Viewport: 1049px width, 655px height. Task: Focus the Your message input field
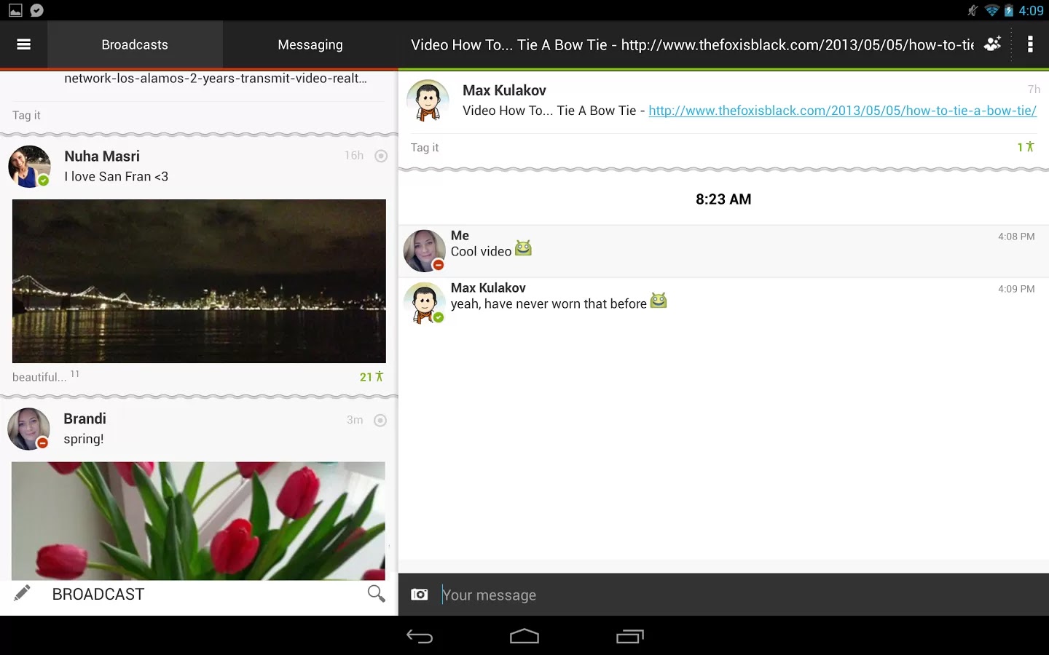tap(740, 595)
